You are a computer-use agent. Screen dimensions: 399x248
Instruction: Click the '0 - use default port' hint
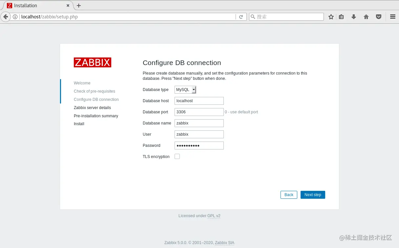241,112
